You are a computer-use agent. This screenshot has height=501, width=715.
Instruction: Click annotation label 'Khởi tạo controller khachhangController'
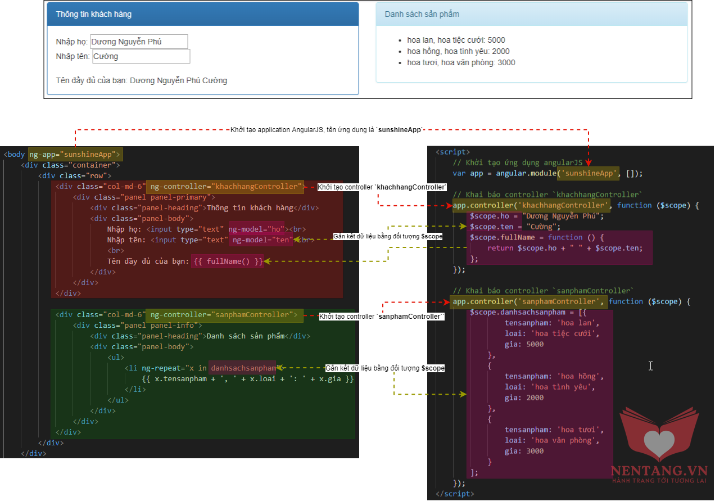(382, 187)
